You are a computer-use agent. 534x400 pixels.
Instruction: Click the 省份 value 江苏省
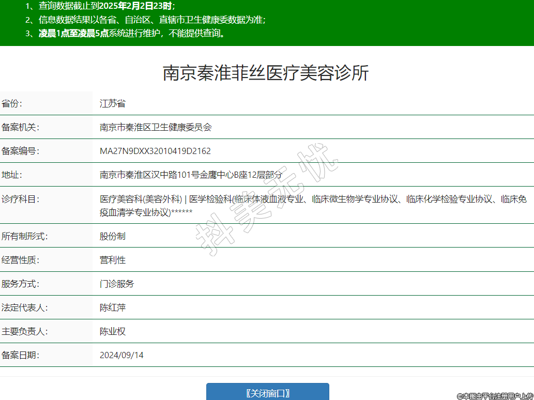[113, 103]
